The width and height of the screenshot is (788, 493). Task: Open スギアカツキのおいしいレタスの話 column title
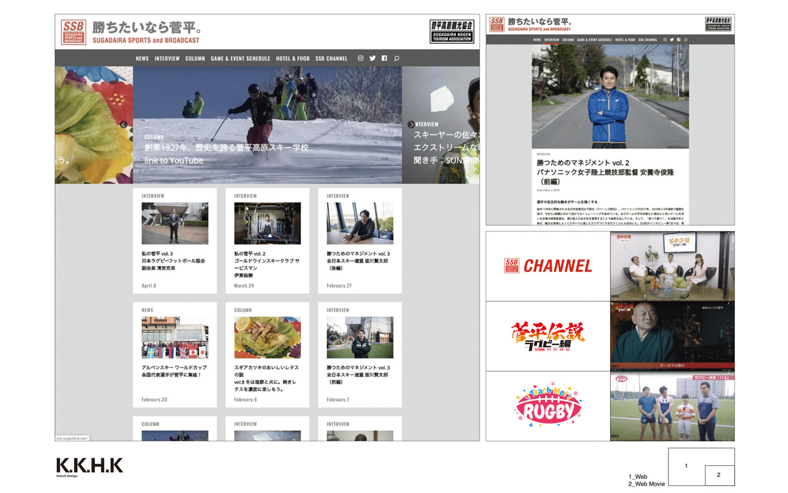266,378
